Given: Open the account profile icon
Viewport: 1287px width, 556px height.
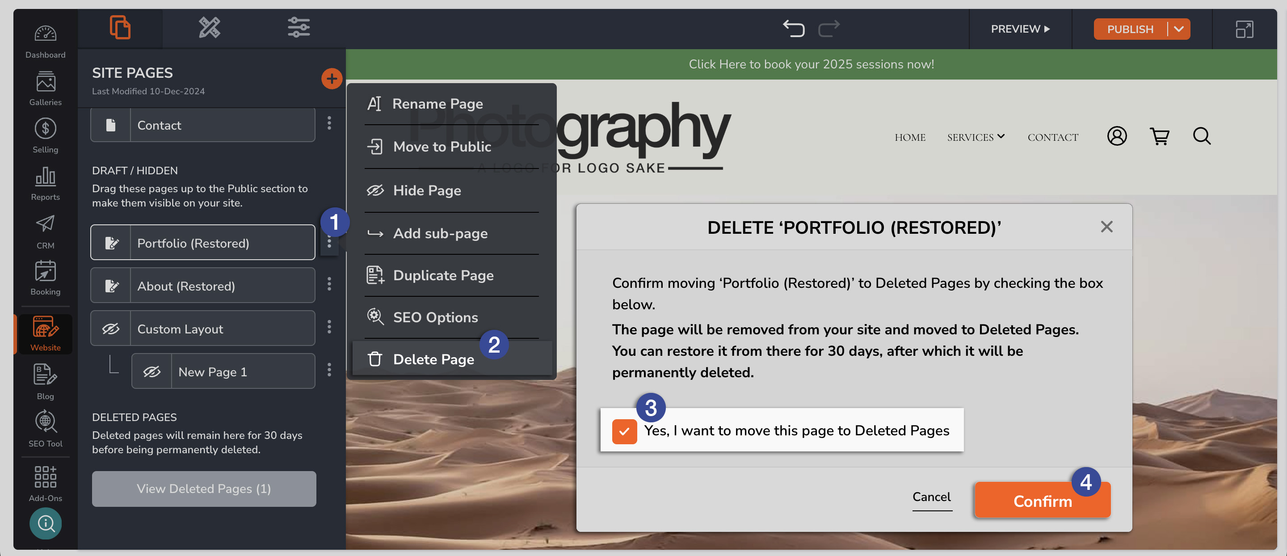Looking at the screenshot, I should (x=1117, y=136).
